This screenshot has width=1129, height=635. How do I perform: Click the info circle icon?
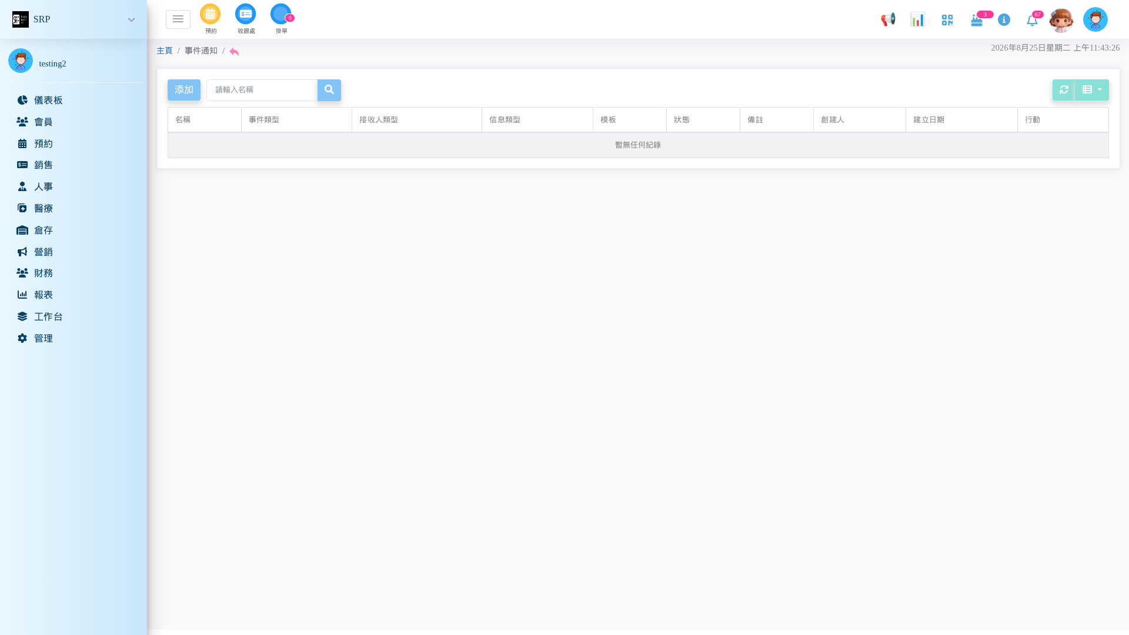pos(1004,20)
